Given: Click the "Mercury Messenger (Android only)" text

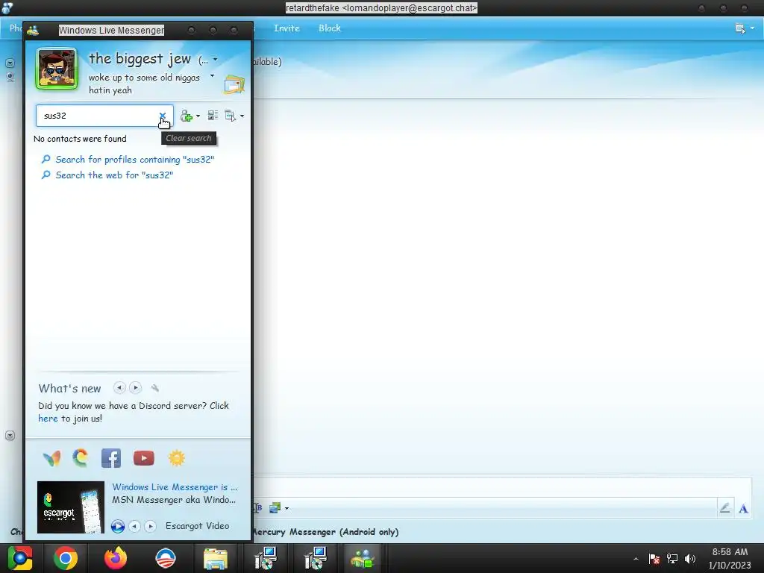Looking at the screenshot, I should (x=325, y=532).
